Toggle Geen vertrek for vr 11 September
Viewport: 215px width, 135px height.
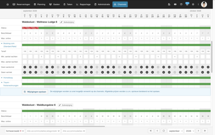(80, 72)
